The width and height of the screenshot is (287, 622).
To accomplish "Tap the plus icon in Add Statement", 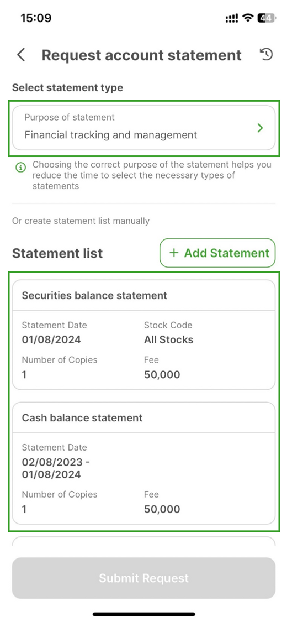I will point(174,253).
